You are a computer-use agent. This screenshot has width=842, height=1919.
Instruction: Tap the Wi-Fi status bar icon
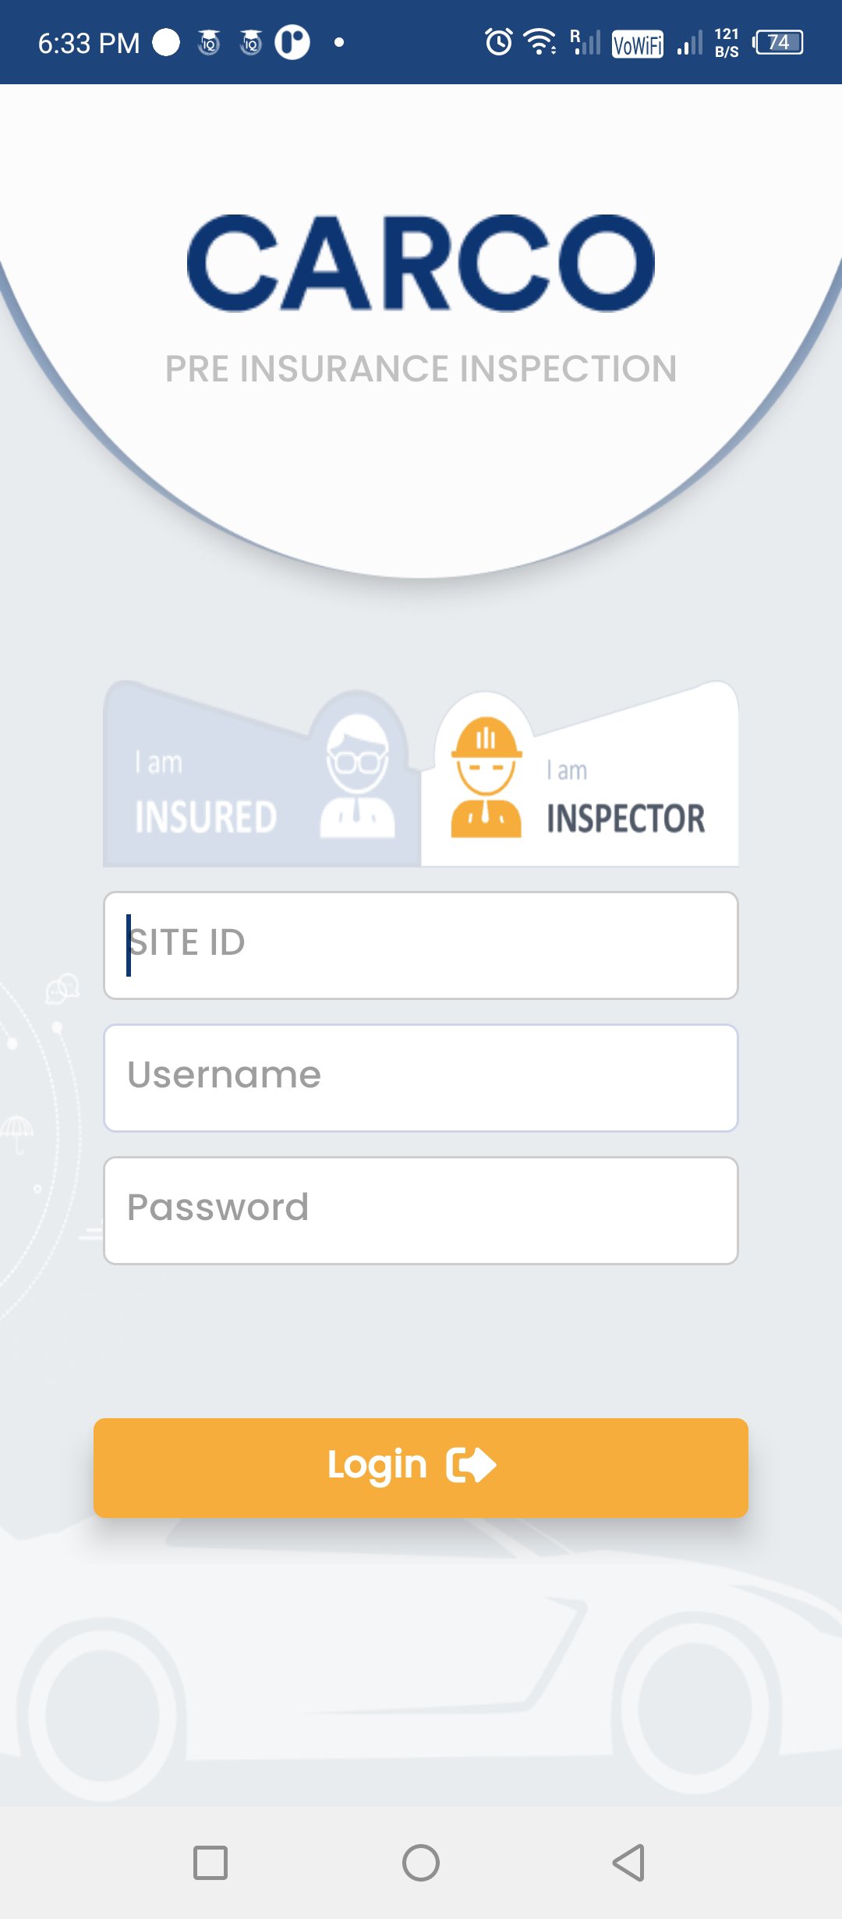[540, 42]
